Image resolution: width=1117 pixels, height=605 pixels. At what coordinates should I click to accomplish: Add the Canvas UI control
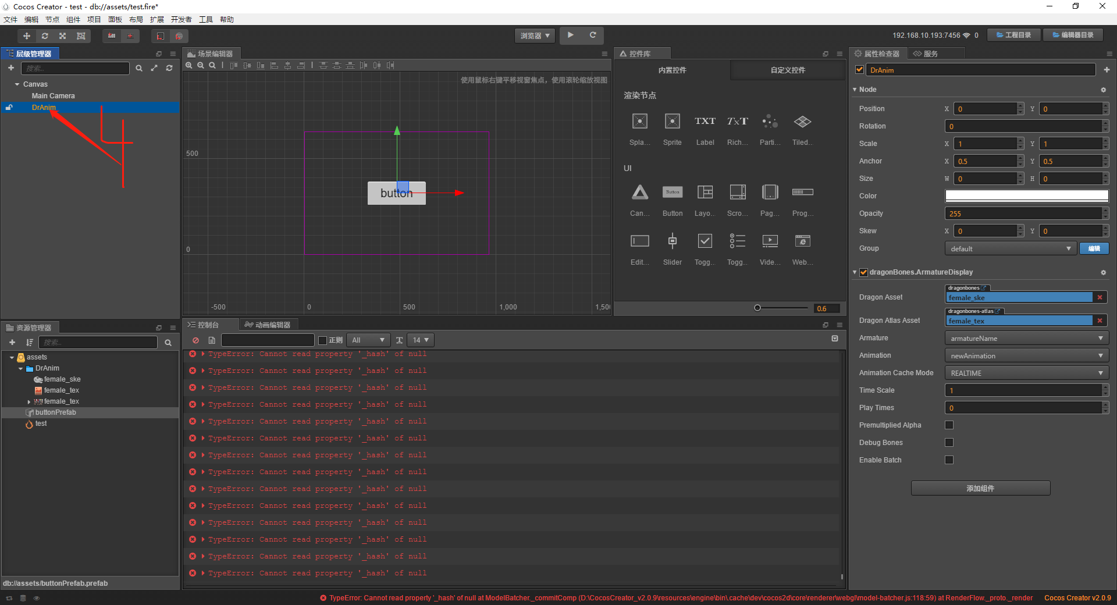[x=640, y=200]
